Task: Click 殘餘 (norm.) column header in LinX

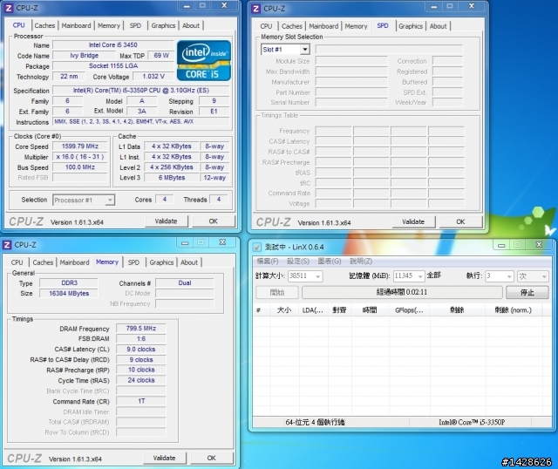Action: coord(514,310)
